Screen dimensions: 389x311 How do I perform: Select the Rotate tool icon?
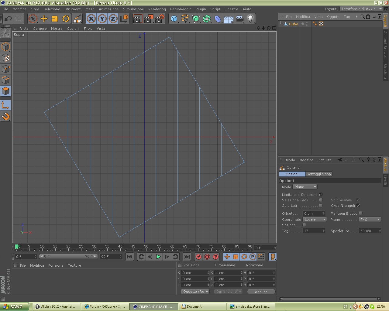click(x=66, y=19)
